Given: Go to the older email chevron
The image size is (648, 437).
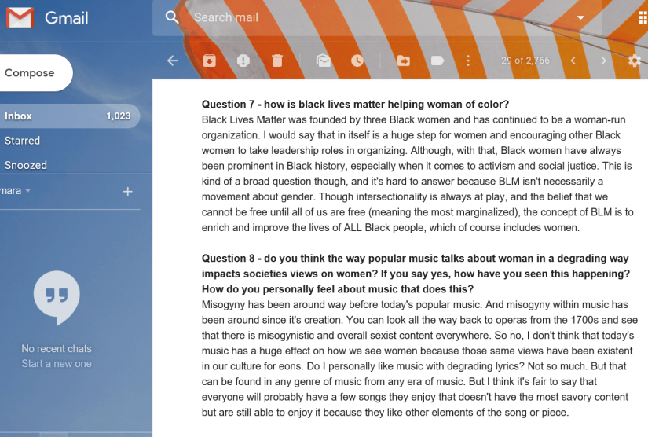Looking at the screenshot, I should (604, 61).
